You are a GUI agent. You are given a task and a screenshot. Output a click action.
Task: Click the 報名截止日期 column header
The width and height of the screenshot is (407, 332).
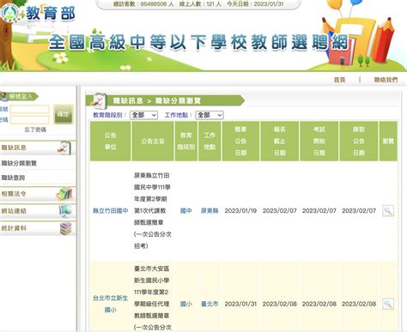[x=280, y=141]
